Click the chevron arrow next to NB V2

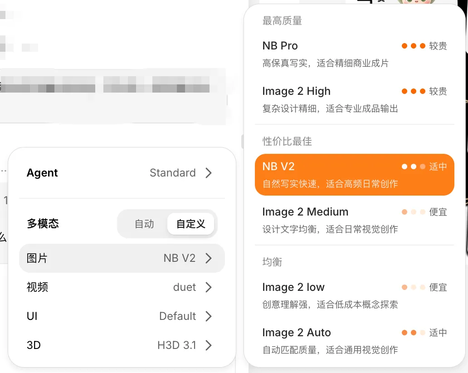pyautogui.click(x=209, y=258)
